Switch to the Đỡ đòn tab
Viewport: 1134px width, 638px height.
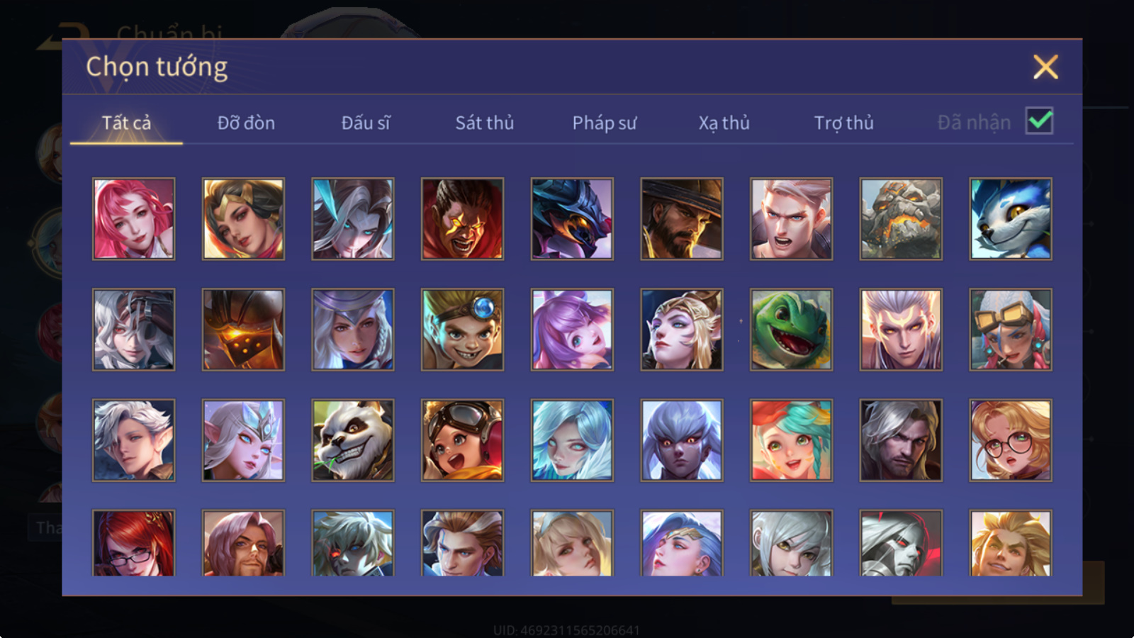click(246, 123)
